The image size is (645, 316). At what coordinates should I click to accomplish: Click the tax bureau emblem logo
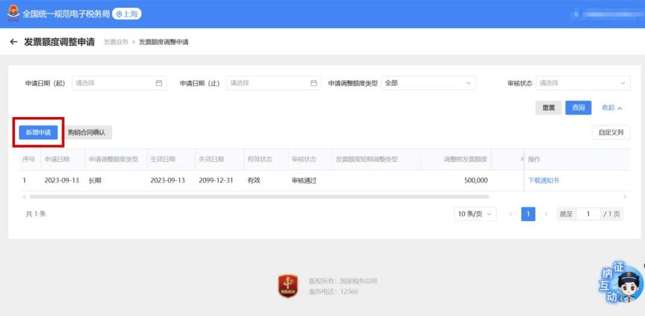click(x=13, y=13)
